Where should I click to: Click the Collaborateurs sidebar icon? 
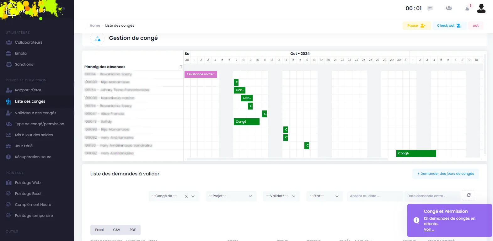(9, 42)
